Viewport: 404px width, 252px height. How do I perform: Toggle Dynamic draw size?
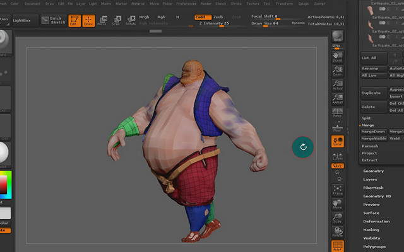tap(298, 23)
